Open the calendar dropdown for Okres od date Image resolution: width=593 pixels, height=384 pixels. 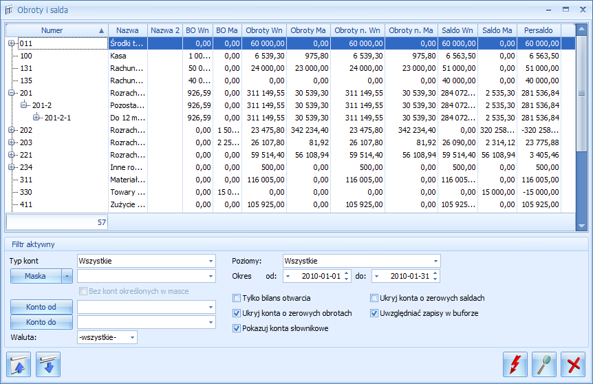tap(288, 276)
